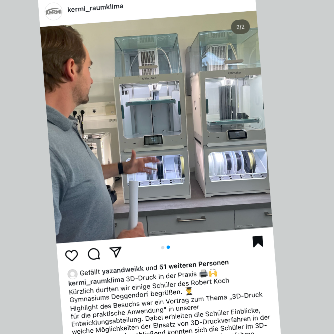Toggle the saved bookmark icon
The height and width of the screenshot is (334, 334).
tap(258, 241)
